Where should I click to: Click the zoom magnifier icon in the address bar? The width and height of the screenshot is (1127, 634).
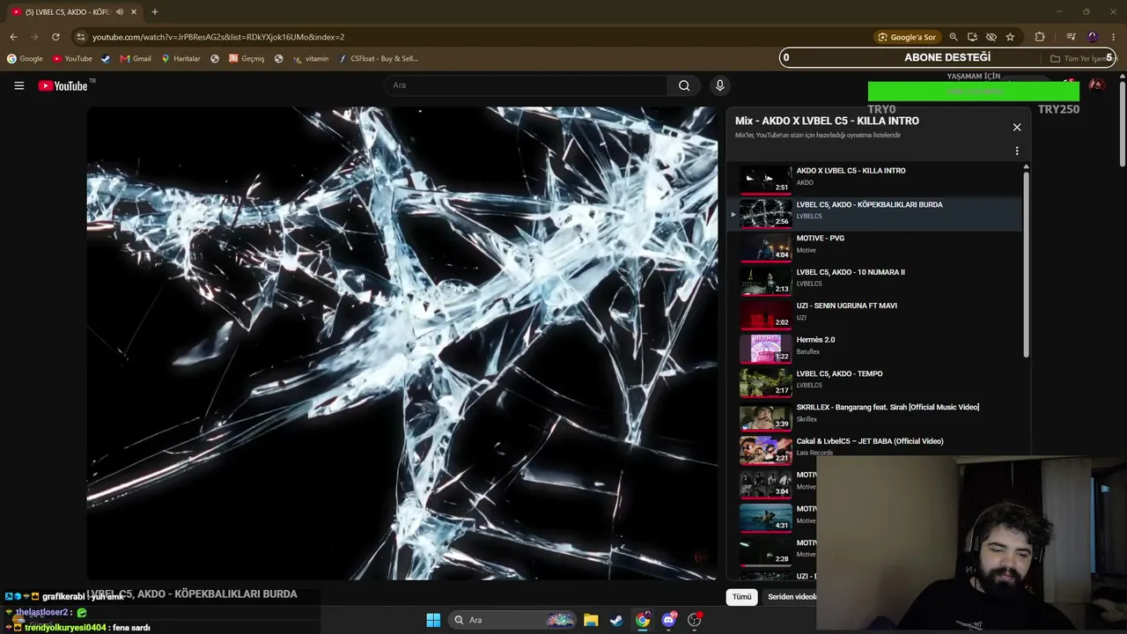tap(953, 37)
